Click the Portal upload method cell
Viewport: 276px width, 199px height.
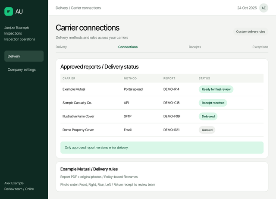coord(133,89)
